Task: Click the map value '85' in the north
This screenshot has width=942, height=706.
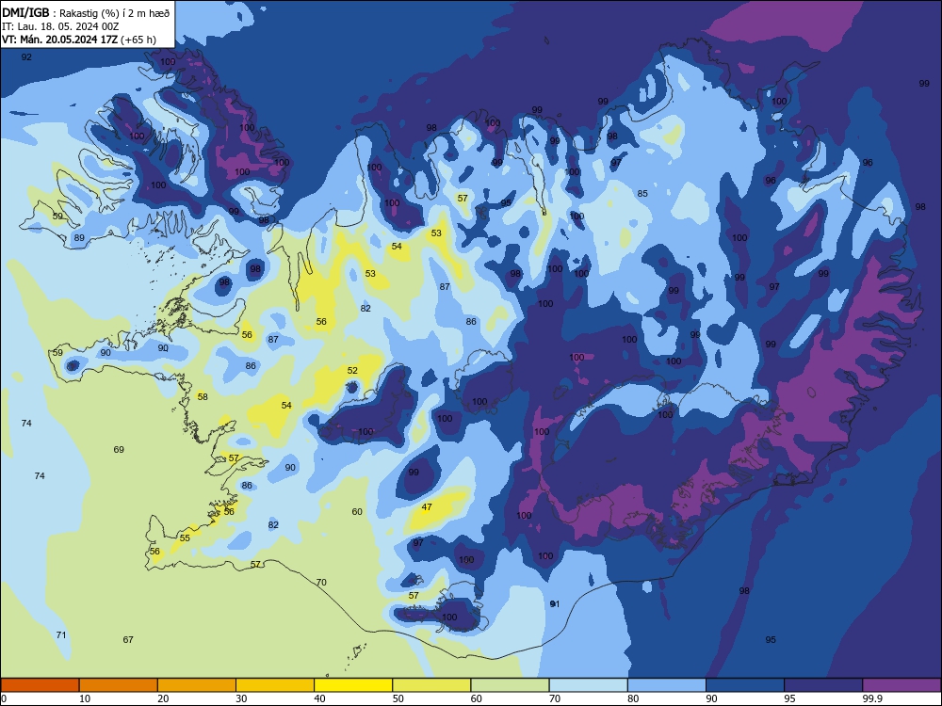Action: 642,193
